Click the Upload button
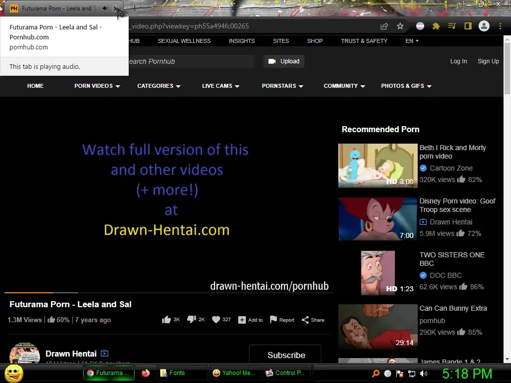Image resolution: width=511 pixels, height=383 pixels. (x=284, y=61)
